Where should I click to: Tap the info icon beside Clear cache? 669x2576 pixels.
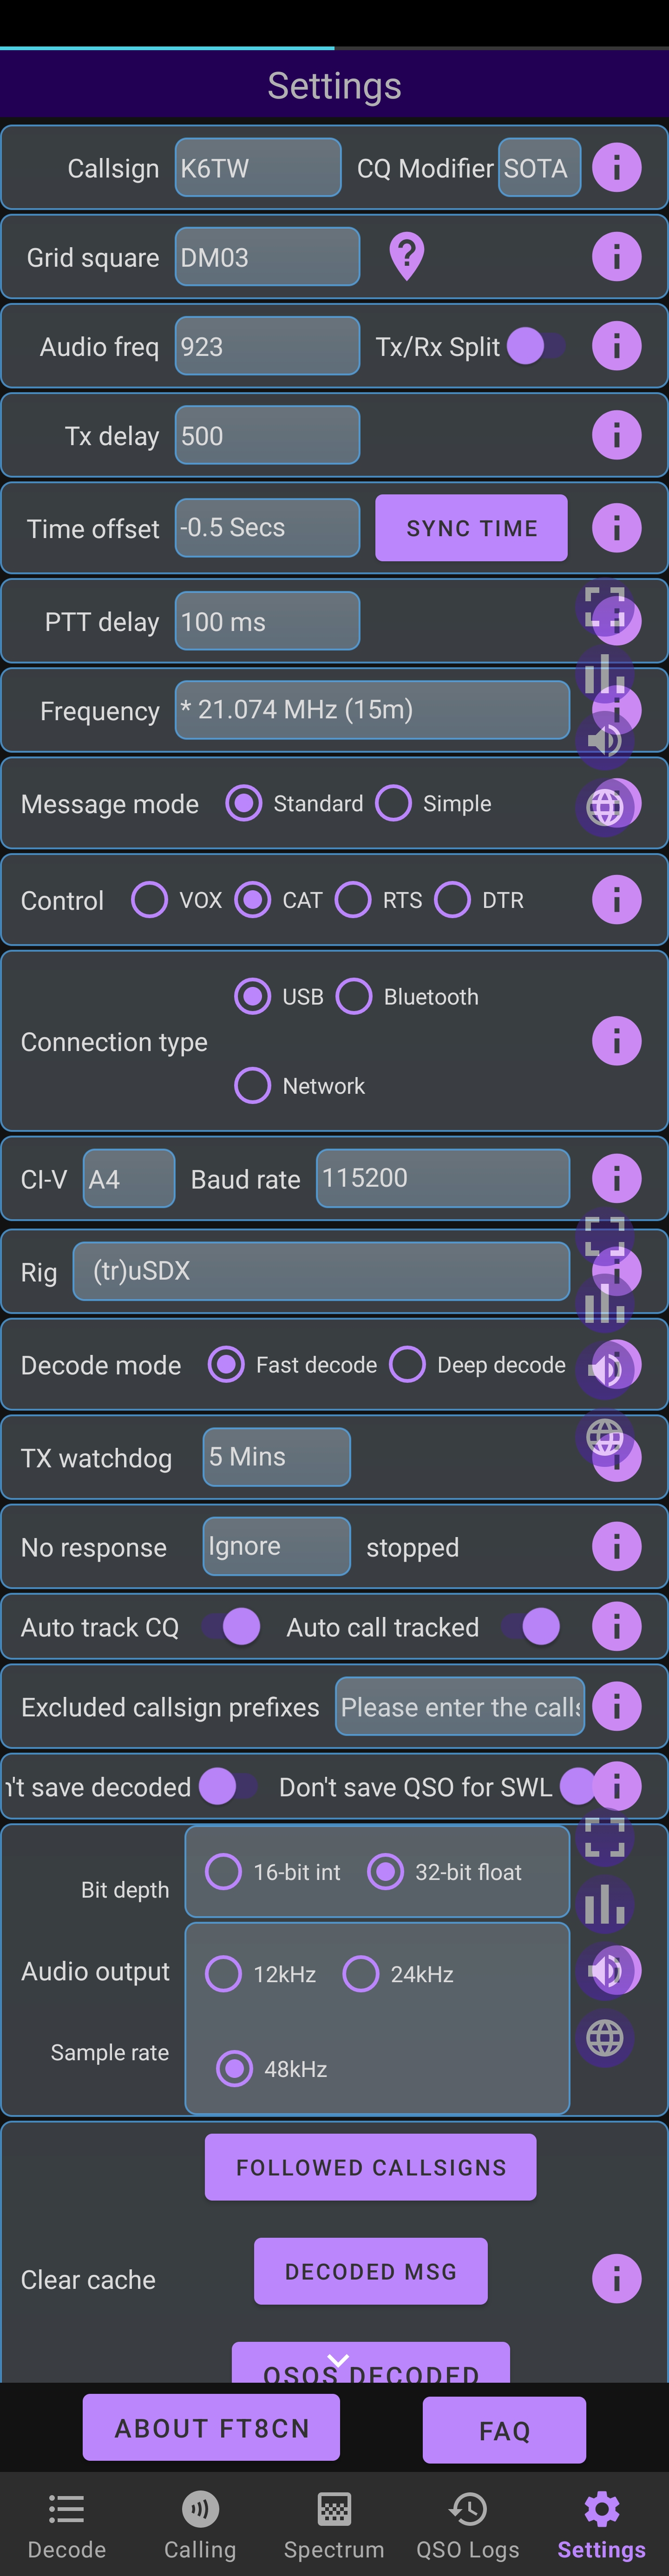tap(616, 2279)
